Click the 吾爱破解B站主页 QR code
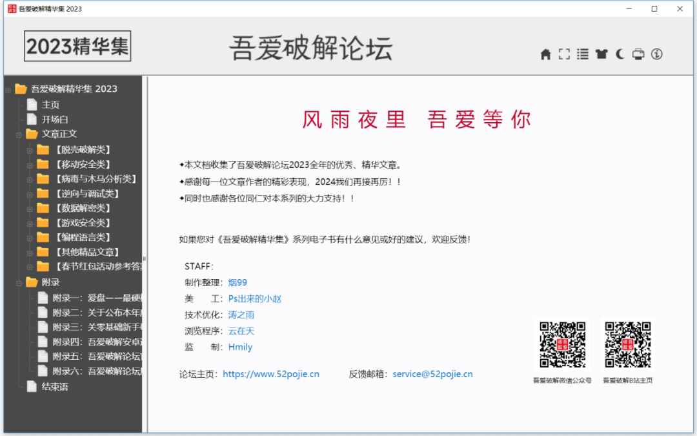The image size is (697, 436). point(628,345)
